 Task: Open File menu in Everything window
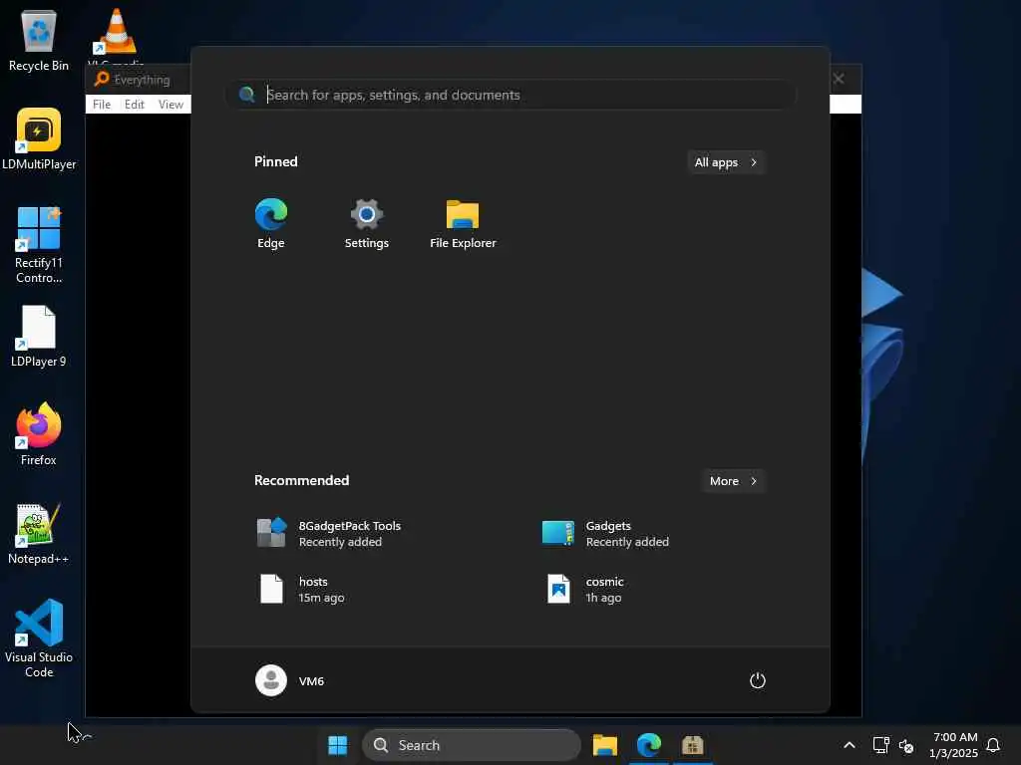(x=102, y=104)
